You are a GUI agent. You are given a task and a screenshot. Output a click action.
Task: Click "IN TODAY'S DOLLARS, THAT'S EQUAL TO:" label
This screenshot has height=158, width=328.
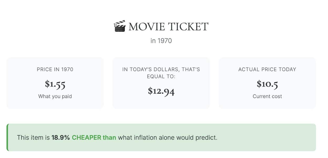coord(161,73)
